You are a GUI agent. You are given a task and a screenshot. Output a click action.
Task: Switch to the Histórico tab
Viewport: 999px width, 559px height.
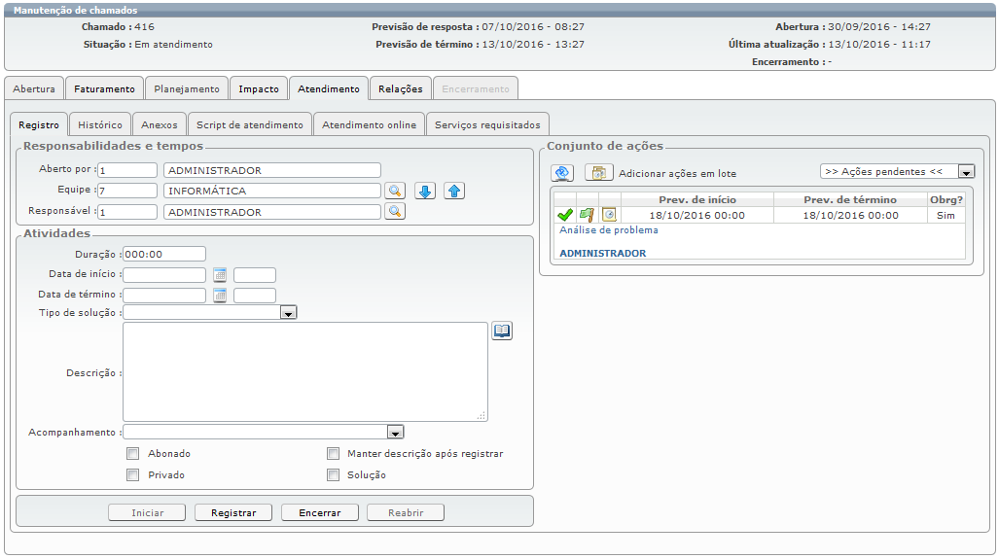pos(100,125)
